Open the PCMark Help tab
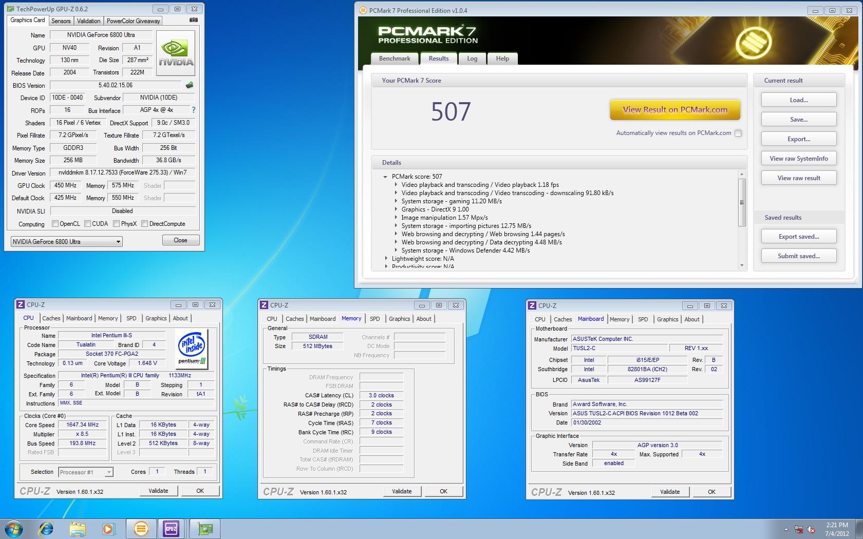 coord(502,59)
